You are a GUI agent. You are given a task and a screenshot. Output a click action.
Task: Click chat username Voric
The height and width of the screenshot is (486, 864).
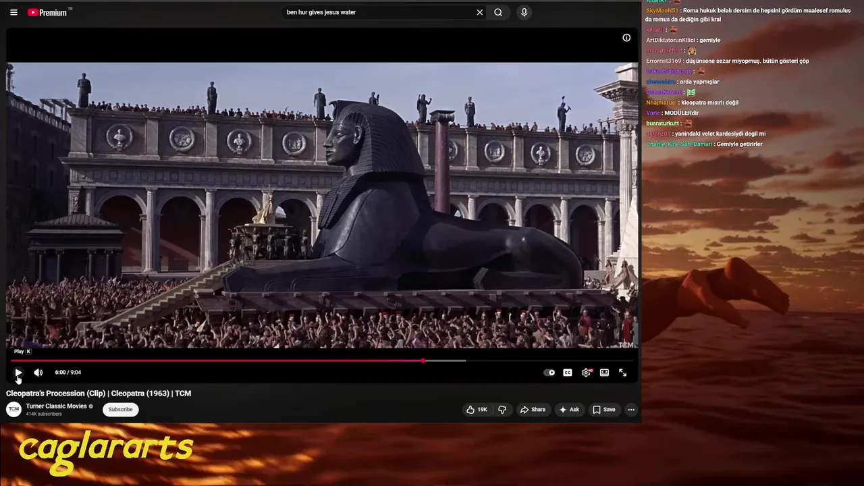653,113
